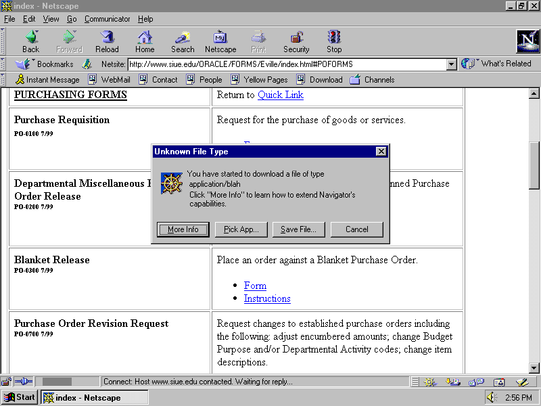541x406 pixels.
Task: Open Blanket Release Instructions link
Action: click(x=267, y=298)
